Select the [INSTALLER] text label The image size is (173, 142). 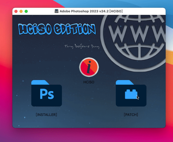(x=46, y=115)
